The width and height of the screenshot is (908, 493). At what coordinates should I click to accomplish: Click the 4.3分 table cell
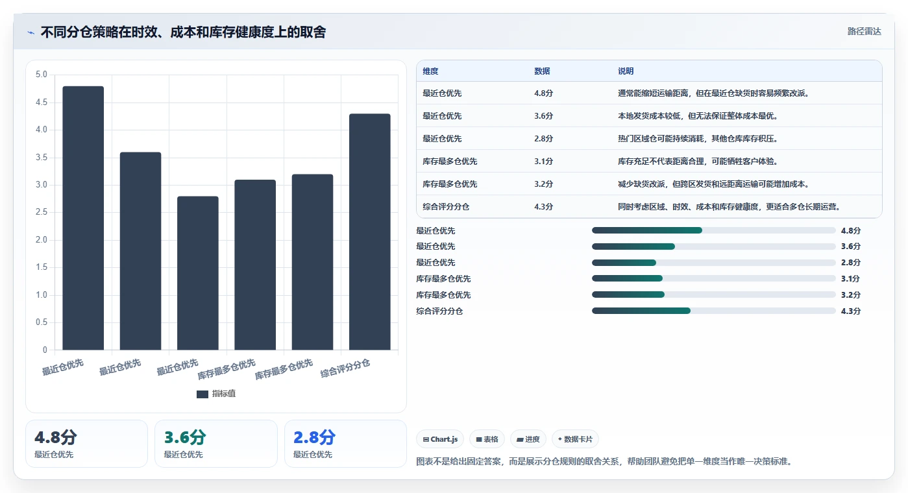543,207
